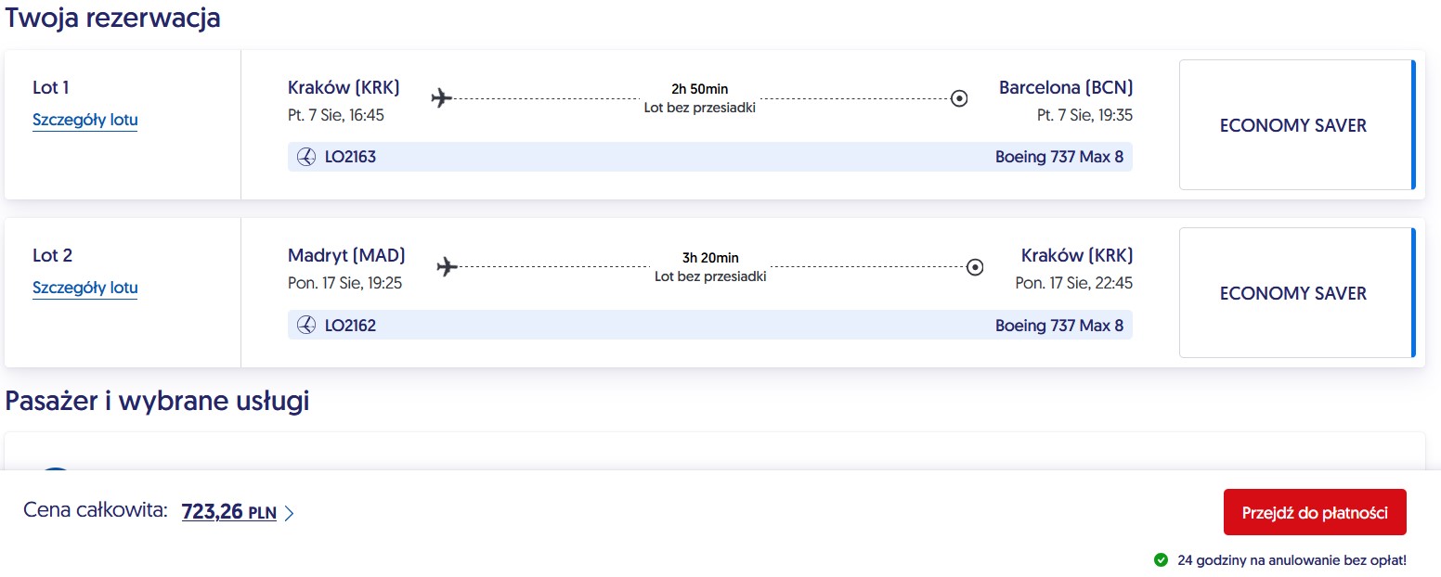
Task: Click flight number LO2162 bar
Action: coord(710,326)
